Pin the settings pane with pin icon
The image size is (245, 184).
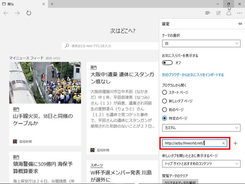240,24
